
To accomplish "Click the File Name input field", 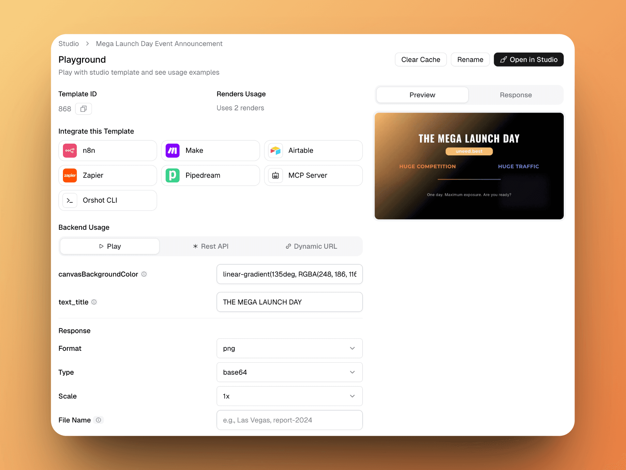I will [289, 420].
